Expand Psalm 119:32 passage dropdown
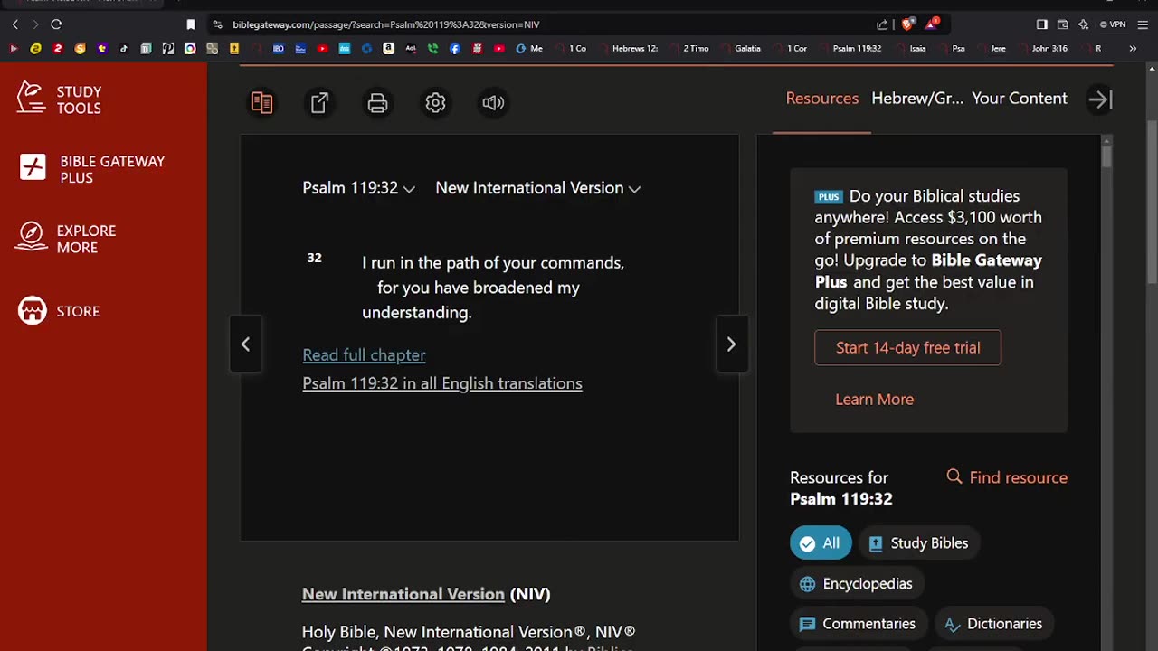This screenshot has width=1158, height=651. (358, 188)
